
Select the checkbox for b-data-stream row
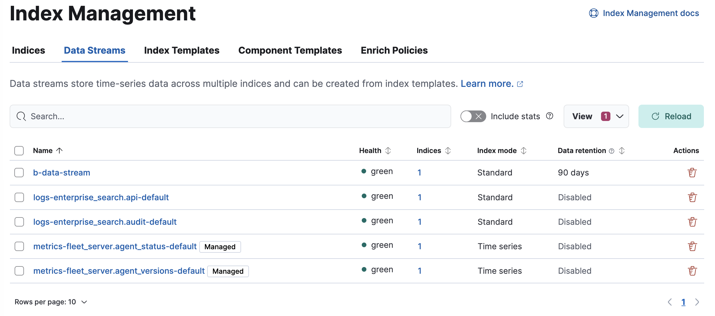19,172
